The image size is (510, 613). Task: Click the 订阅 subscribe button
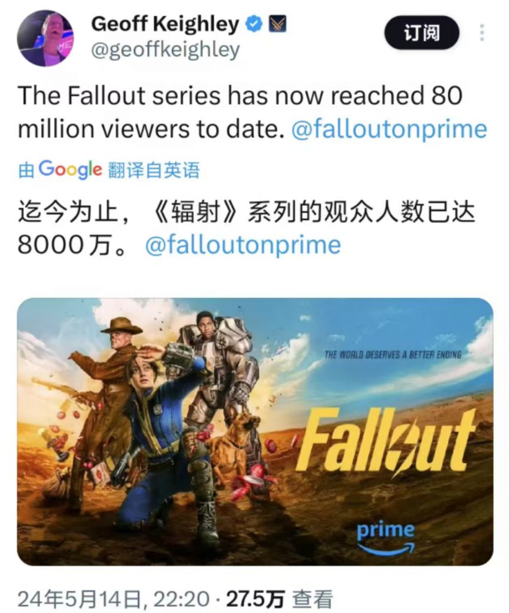[x=421, y=32]
